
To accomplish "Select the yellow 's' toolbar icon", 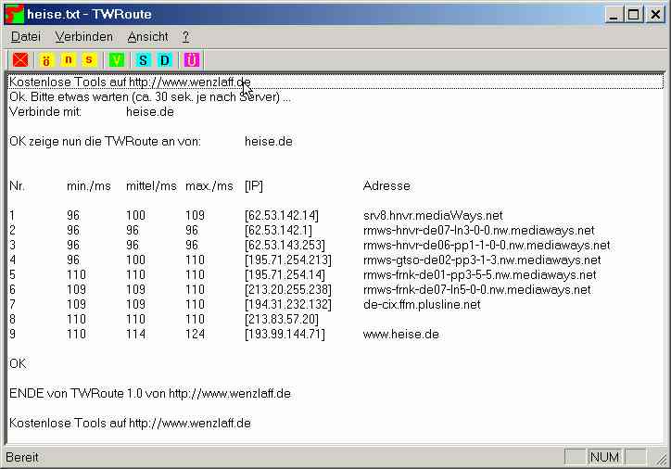I will [90, 60].
